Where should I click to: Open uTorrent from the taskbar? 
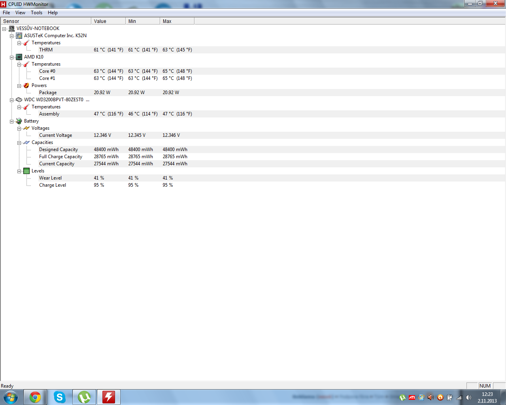(x=84, y=397)
